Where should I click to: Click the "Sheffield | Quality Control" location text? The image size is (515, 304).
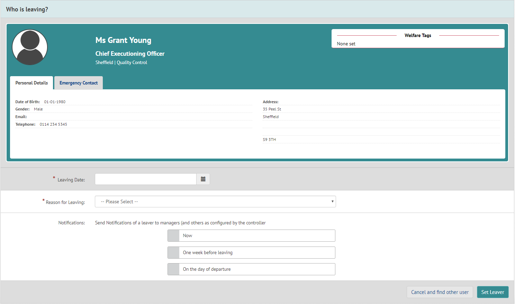coord(121,62)
